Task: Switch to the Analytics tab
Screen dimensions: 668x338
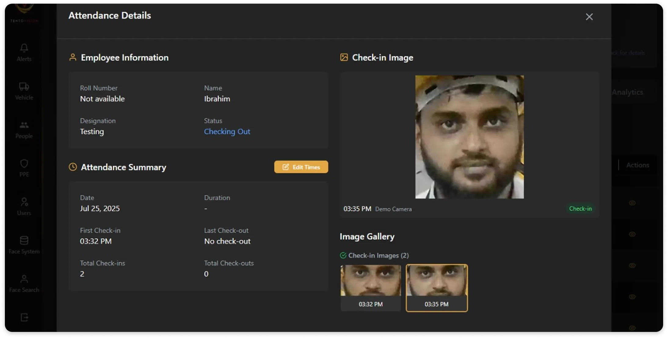Action: click(x=627, y=92)
